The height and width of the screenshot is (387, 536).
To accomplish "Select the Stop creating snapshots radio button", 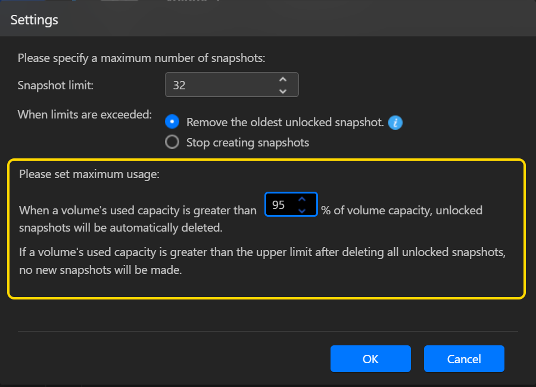I will coord(172,142).
